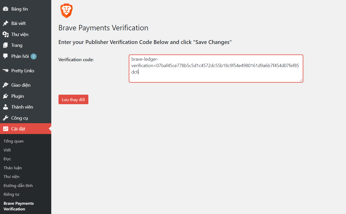Click the Phản hồi pending count badge
The width and height of the screenshot is (346, 214).
click(33, 56)
